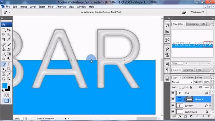
Task: Open the Opacity slider arrow
Action: click(x=212, y=82)
